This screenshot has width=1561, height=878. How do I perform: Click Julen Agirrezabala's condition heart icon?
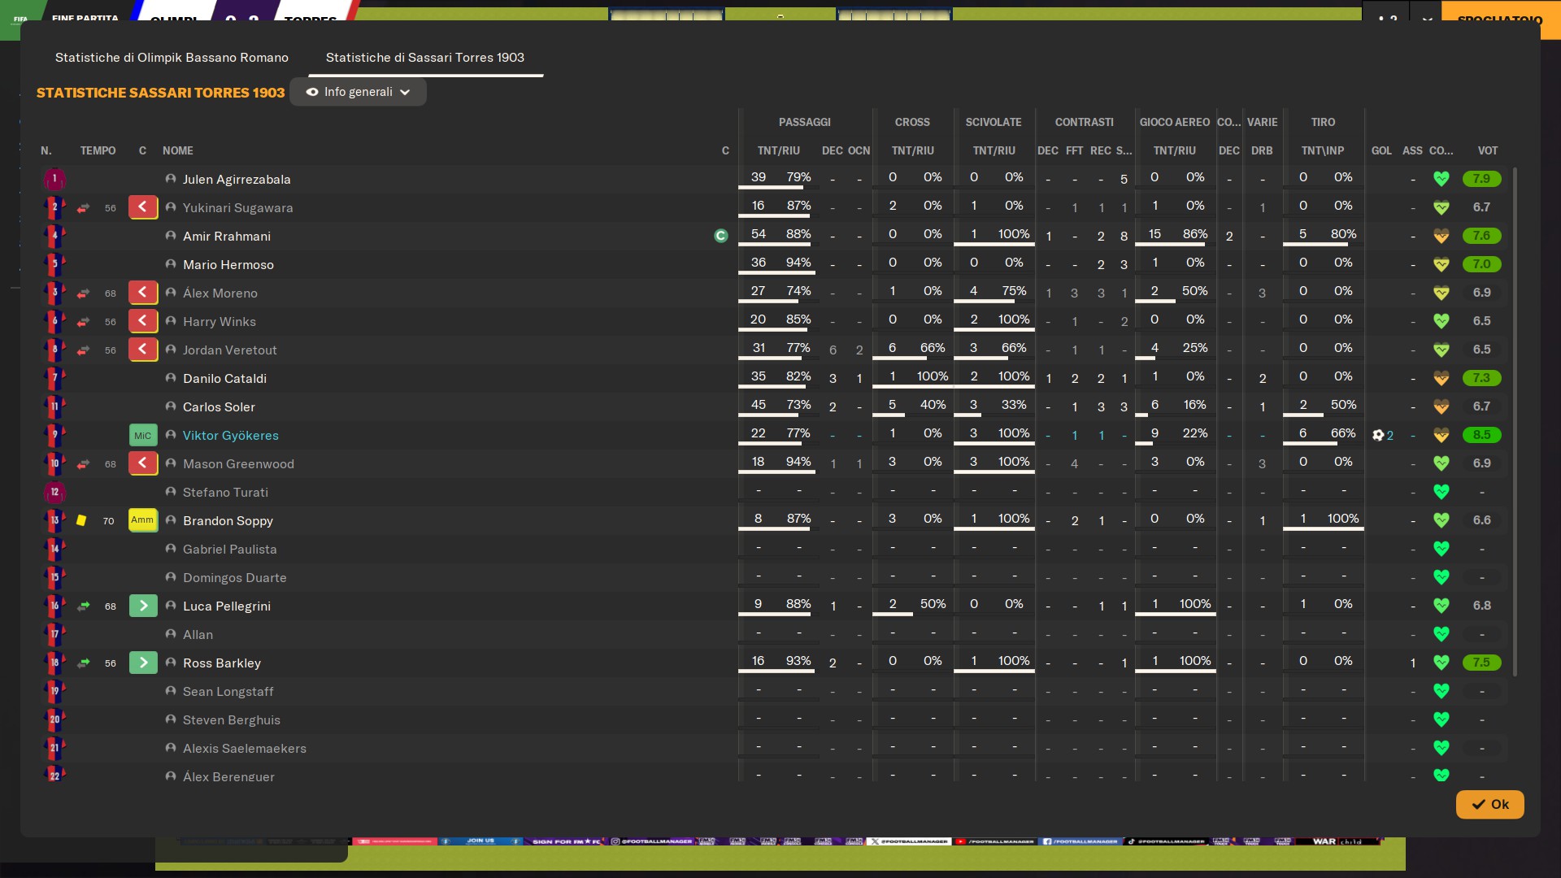coord(1441,179)
